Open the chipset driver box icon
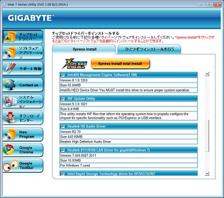Screen dimensions: 224x198 click(x=10, y=37)
